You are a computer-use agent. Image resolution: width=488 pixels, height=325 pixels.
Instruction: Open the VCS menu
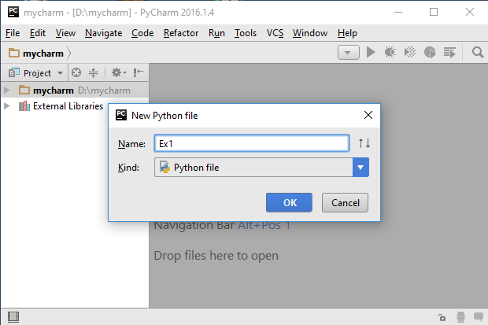(275, 33)
